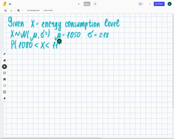Go to next frame arrow
Screen dimensions: 174x139
(x=95, y=4)
